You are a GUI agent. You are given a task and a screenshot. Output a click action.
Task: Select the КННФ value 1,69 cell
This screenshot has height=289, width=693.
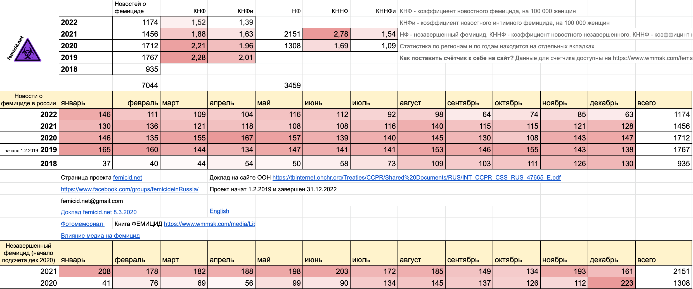pyautogui.click(x=327, y=46)
